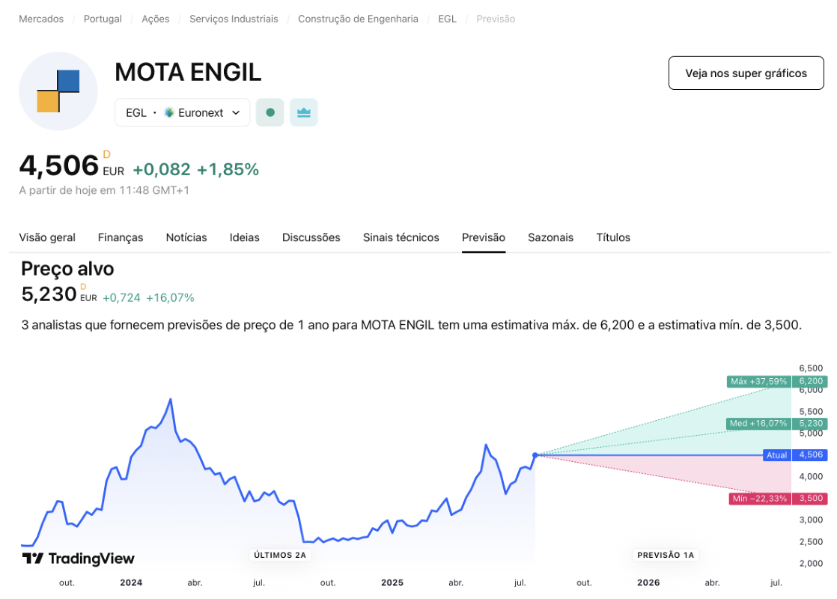Click the Veja nos super gráficos button

(x=746, y=73)
